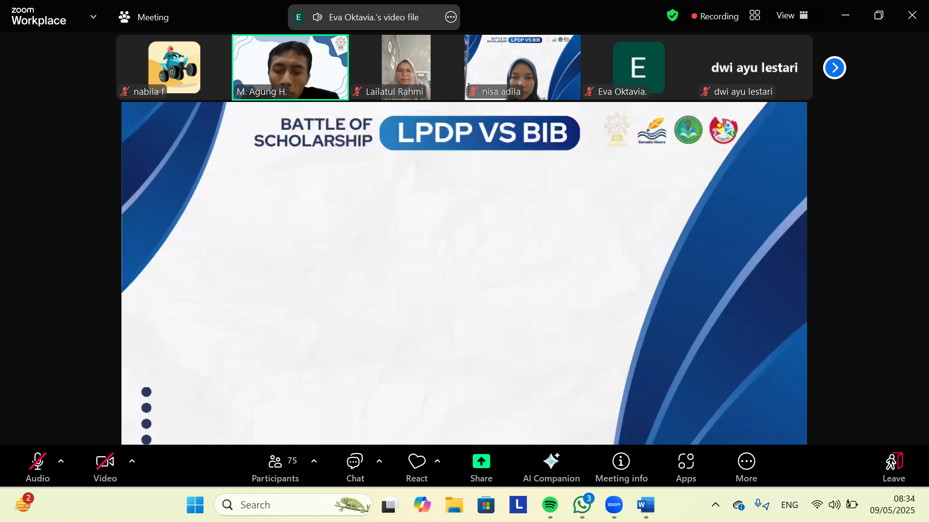Open the Meeting info icon
This screenshot has width=929, height=522.
click(621, 462)
